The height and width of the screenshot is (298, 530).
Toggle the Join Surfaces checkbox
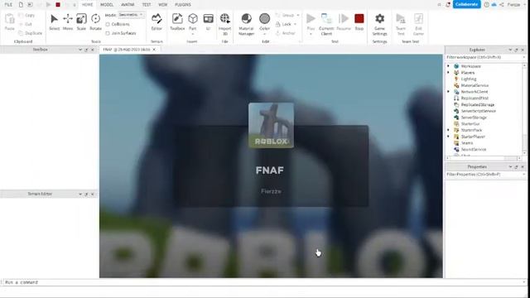[x=108, y=33]
